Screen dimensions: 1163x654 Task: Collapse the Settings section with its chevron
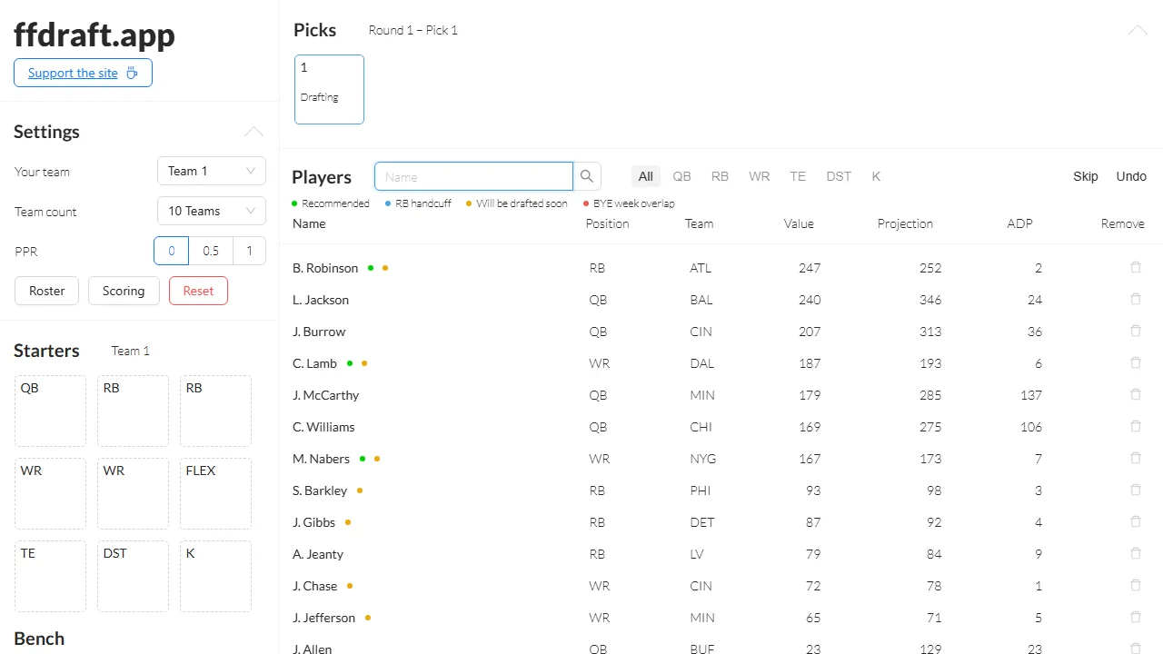coord(253,132)
